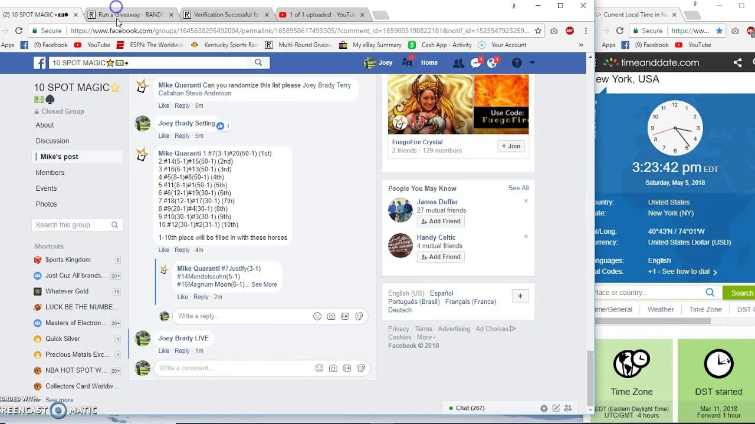Open More dropdown in Facebook footer
The height and width of the screenshot is (424, 755).
pyautogui.click(x=426, y=337)
